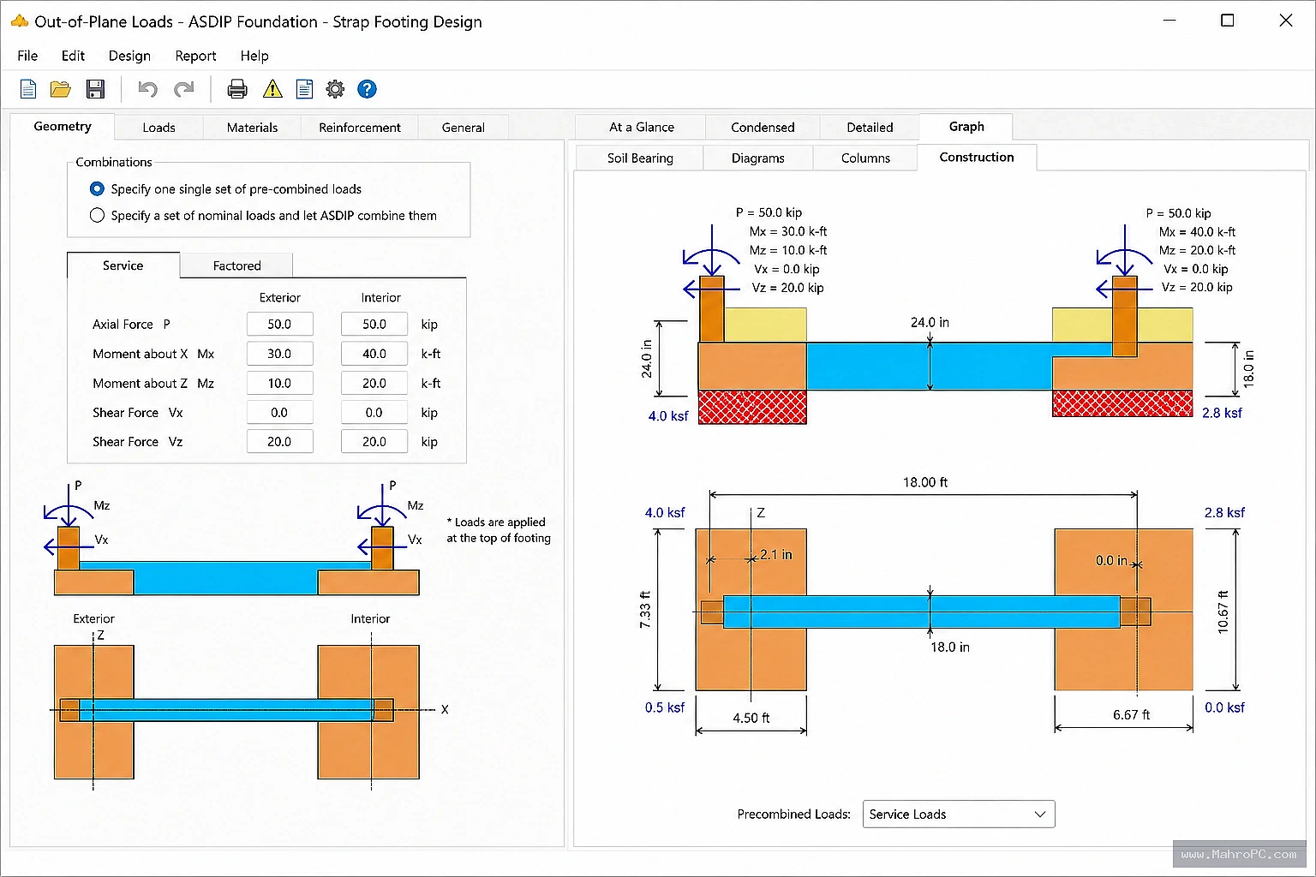
Task: Click the yellow warning triangle icon
Action: pyautogui.click(x=272, y=89)
